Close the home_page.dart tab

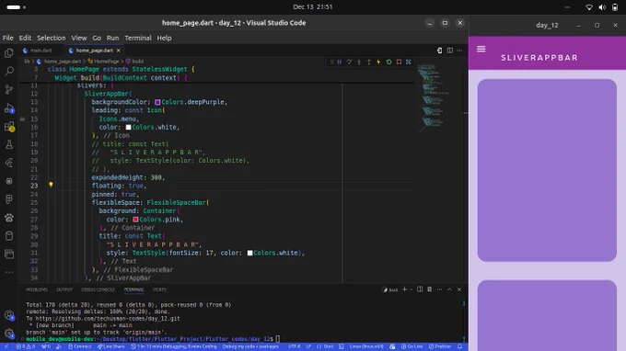pyautogui.click(x=118, y=51)
